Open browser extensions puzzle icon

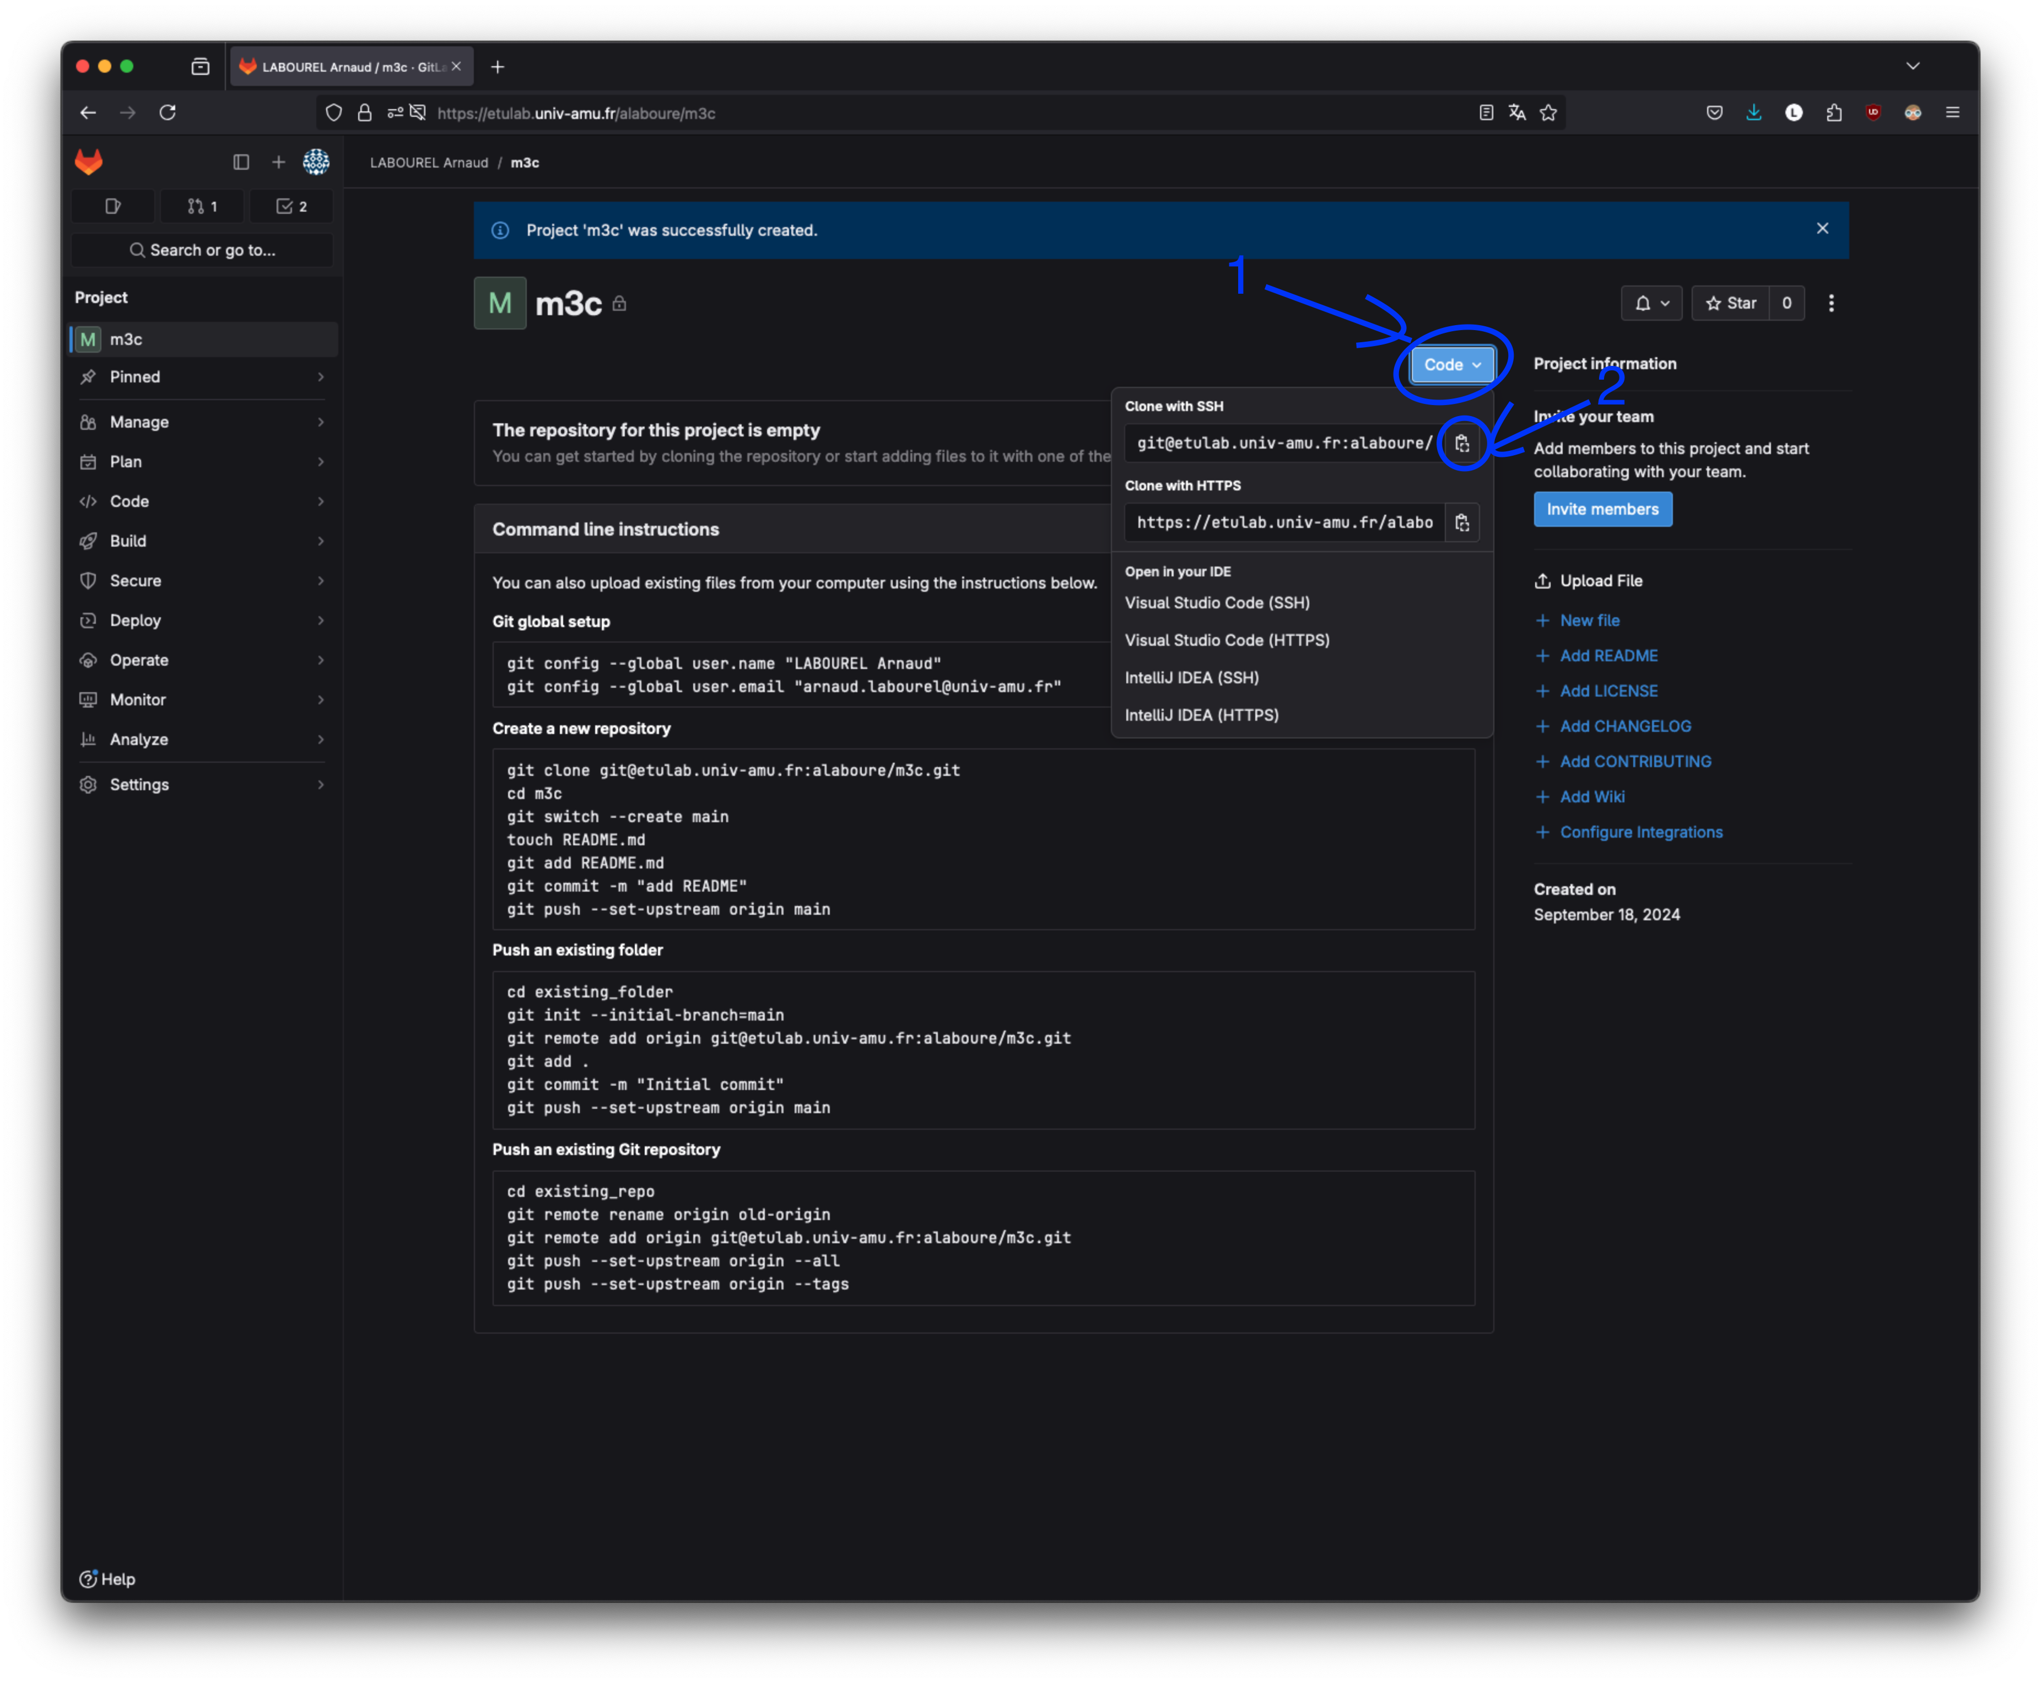coord(1834,112)
